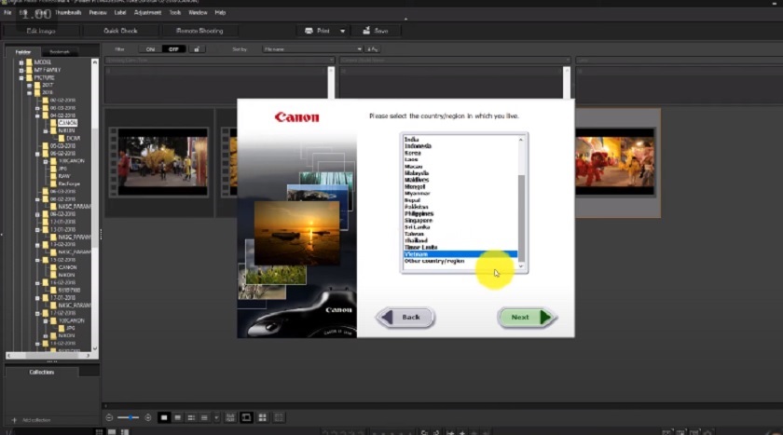The image size is (783, 435).
Task: Select thumbnail with info view icon
Action: pyautogui.click(x=191, y=417)
